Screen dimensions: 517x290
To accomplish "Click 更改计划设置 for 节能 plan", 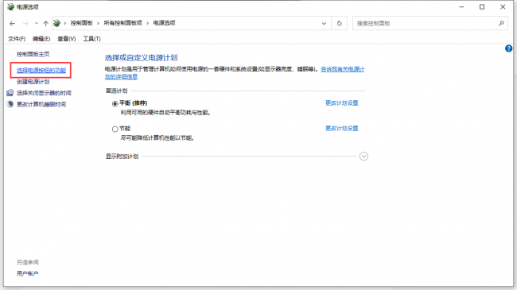I will 341,129.
